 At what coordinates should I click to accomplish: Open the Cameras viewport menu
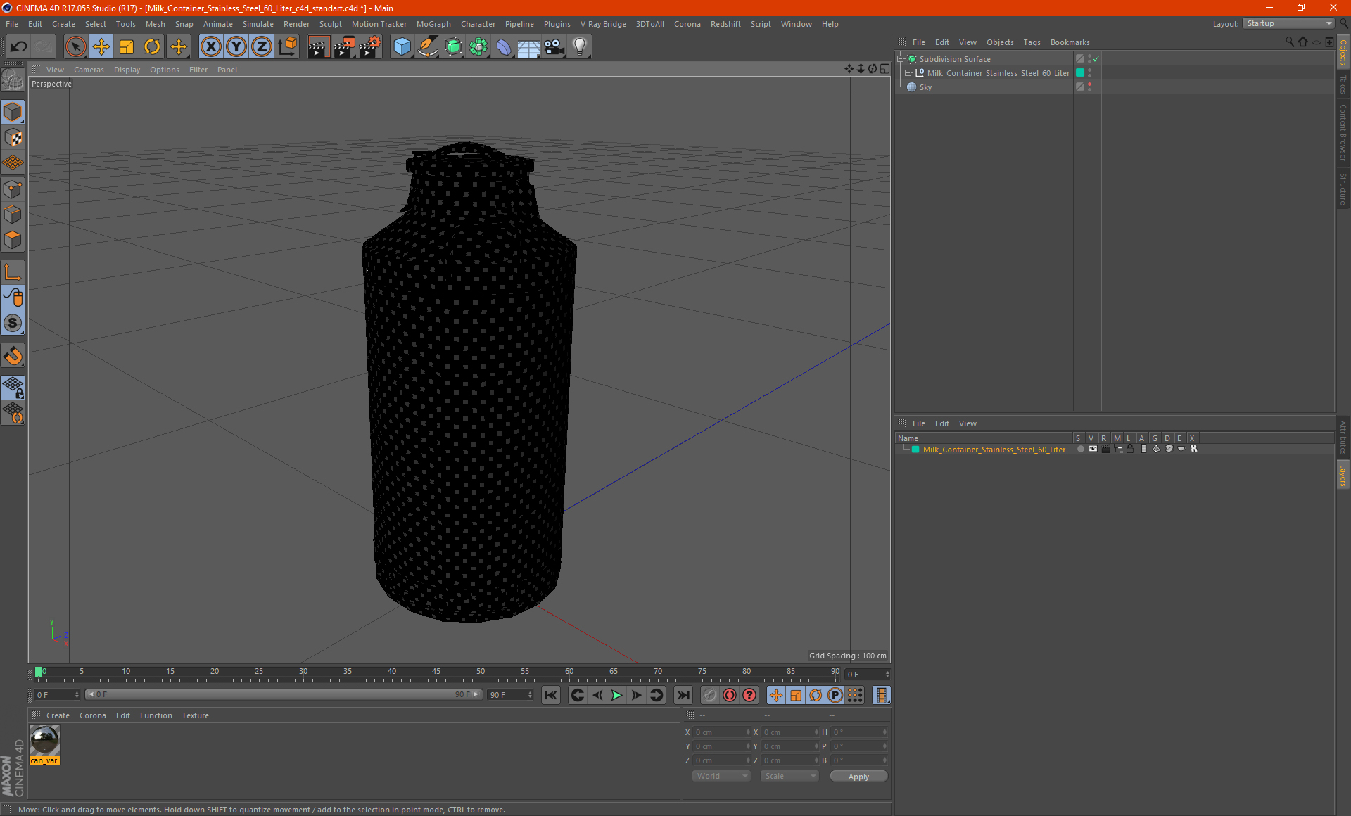[89, 70]
